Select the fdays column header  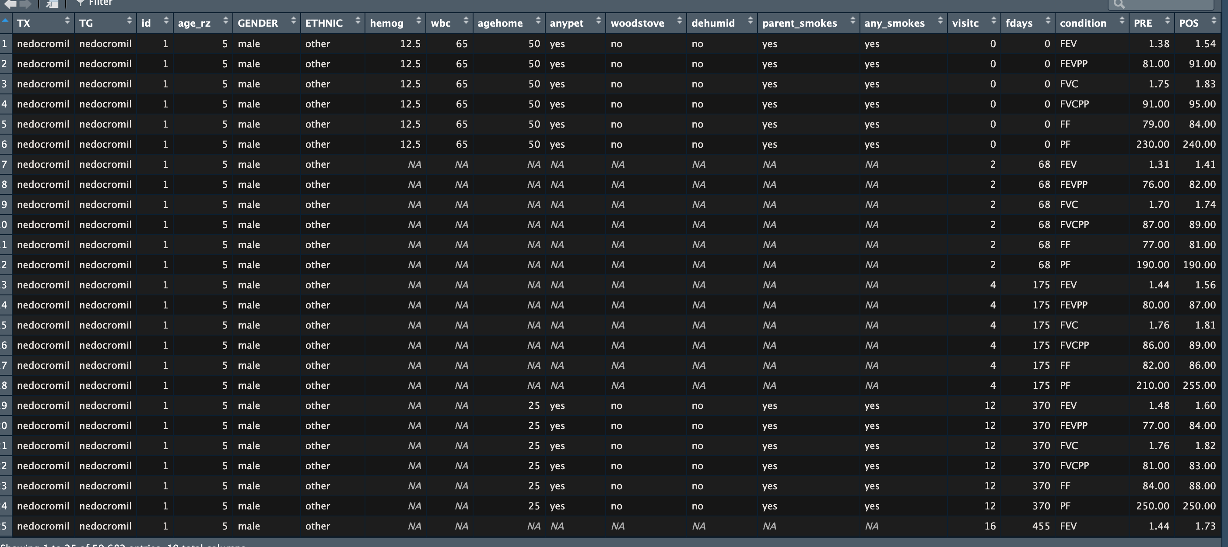pyautogui.click(x=1019, y=23)
